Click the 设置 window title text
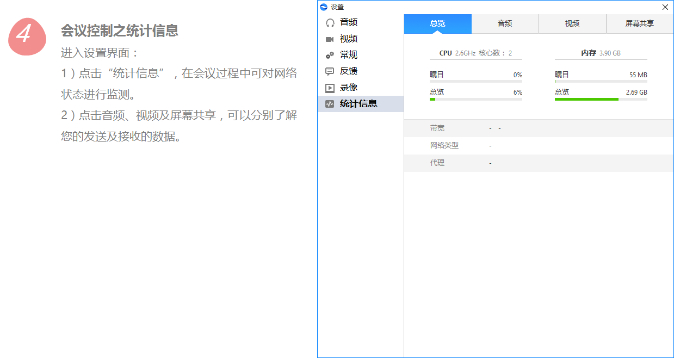Image resolution: width=674 pixels, height=358 pixels. (336, 7)
